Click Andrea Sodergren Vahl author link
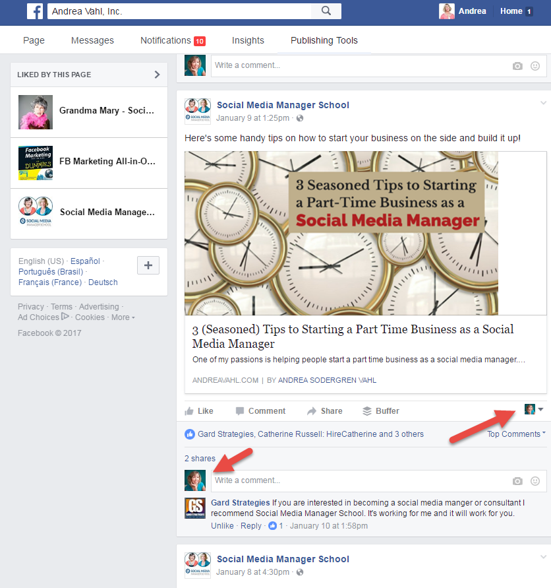This screenshot has height=588, width=551. point(327,380)
